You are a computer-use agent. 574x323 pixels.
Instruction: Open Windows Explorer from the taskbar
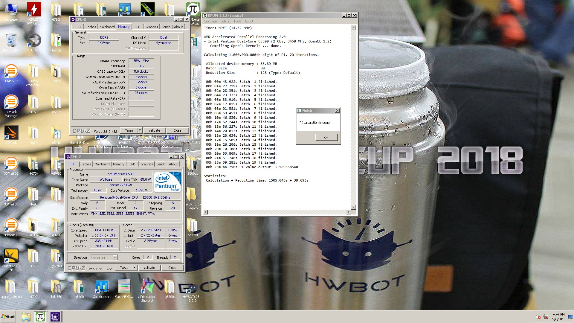[26, 317]
